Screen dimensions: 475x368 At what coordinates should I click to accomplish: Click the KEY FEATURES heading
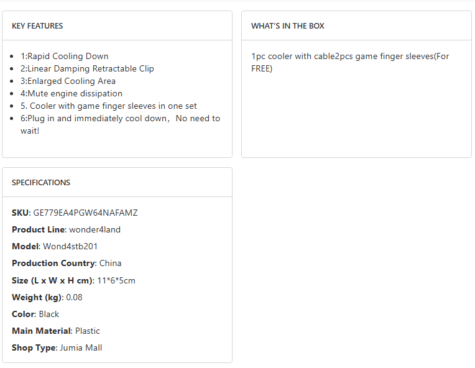(37, 26)
